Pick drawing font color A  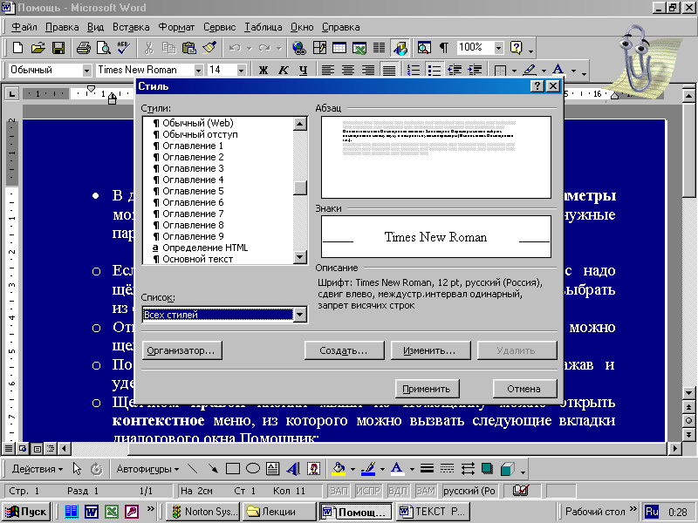tap(397, 469)
